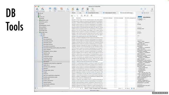Select the area_assignments view
The width and height of the screenshot is (169, 95).
[x=48, y=39]
